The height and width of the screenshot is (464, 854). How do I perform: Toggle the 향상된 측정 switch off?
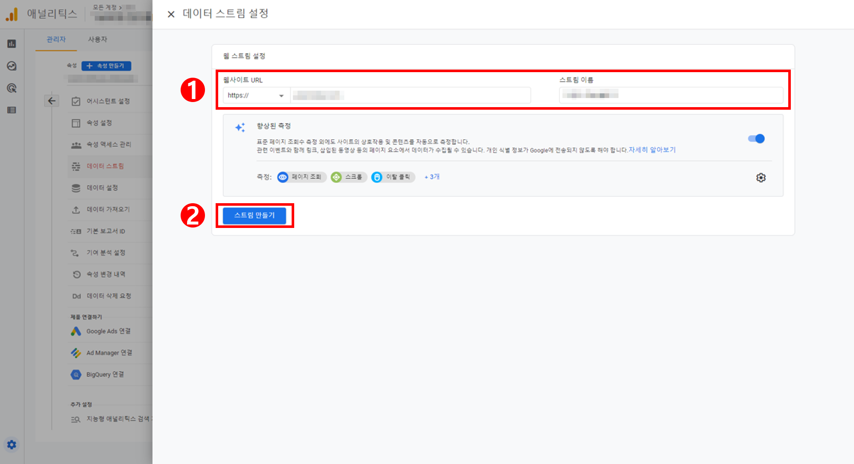pos(756,139)
